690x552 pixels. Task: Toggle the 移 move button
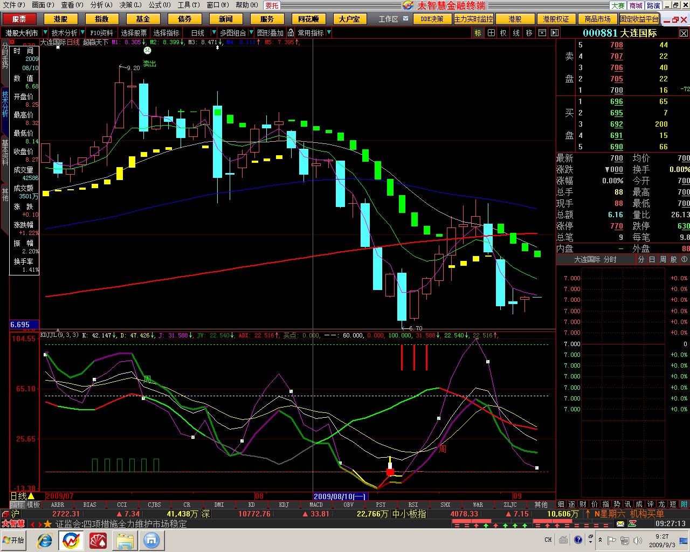click(x=529, y=33)
